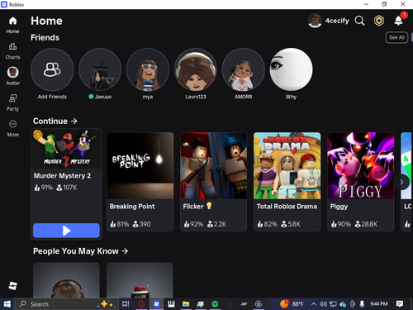Open the search magnifier icon
The height and width of the screenshot is (310, 413).
click(359, 21)
